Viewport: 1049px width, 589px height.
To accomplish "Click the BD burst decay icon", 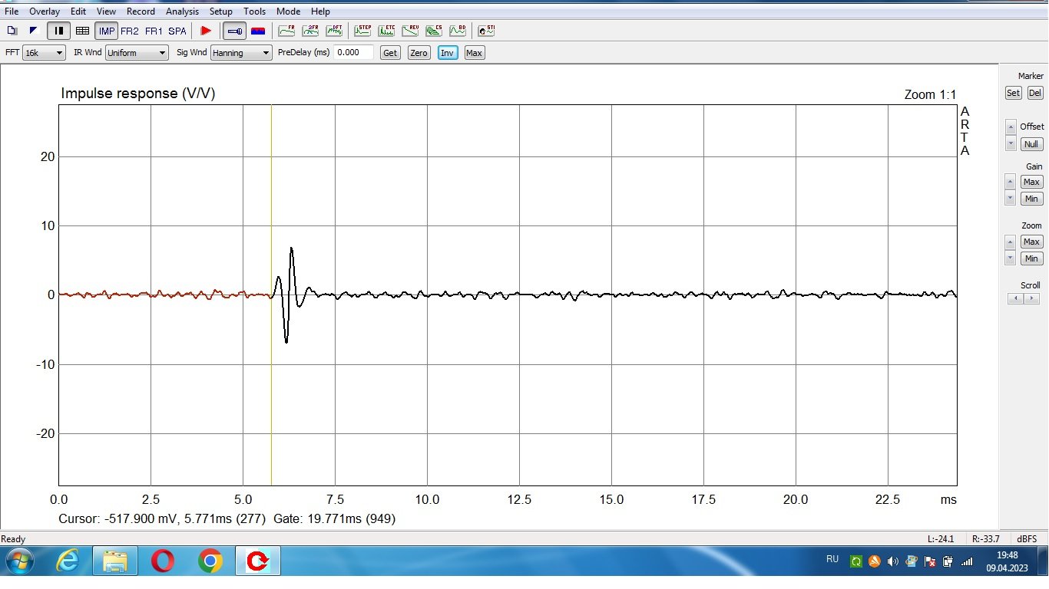I will point(458,31).
